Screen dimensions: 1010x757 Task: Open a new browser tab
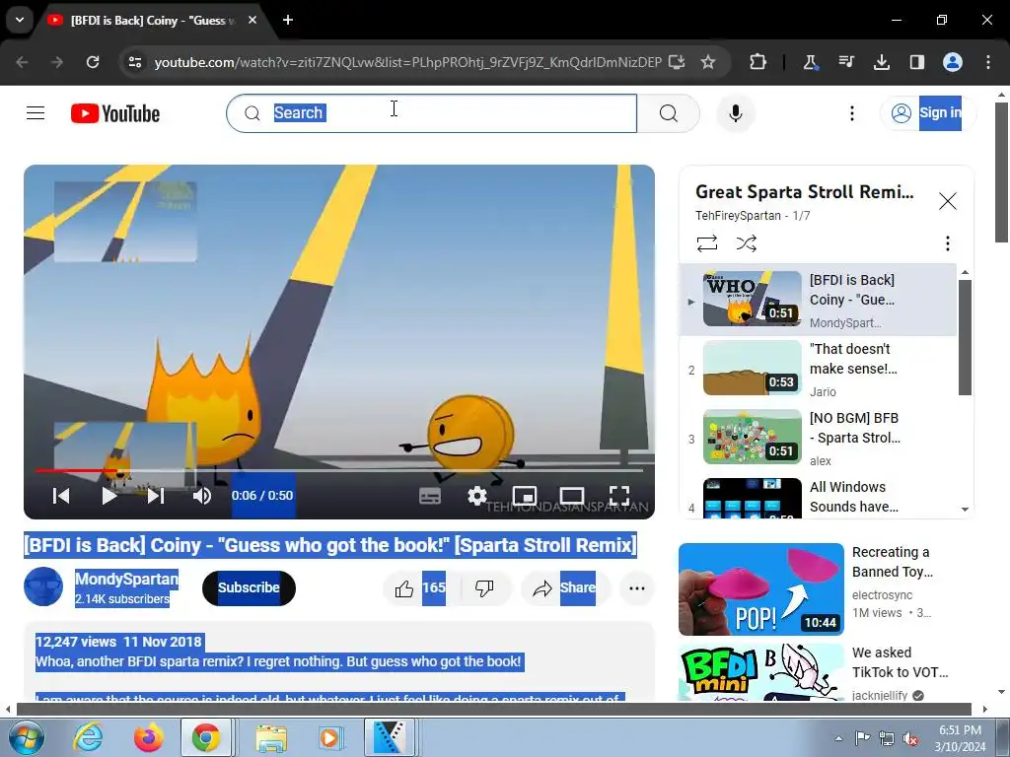click(x=288, y=20)
